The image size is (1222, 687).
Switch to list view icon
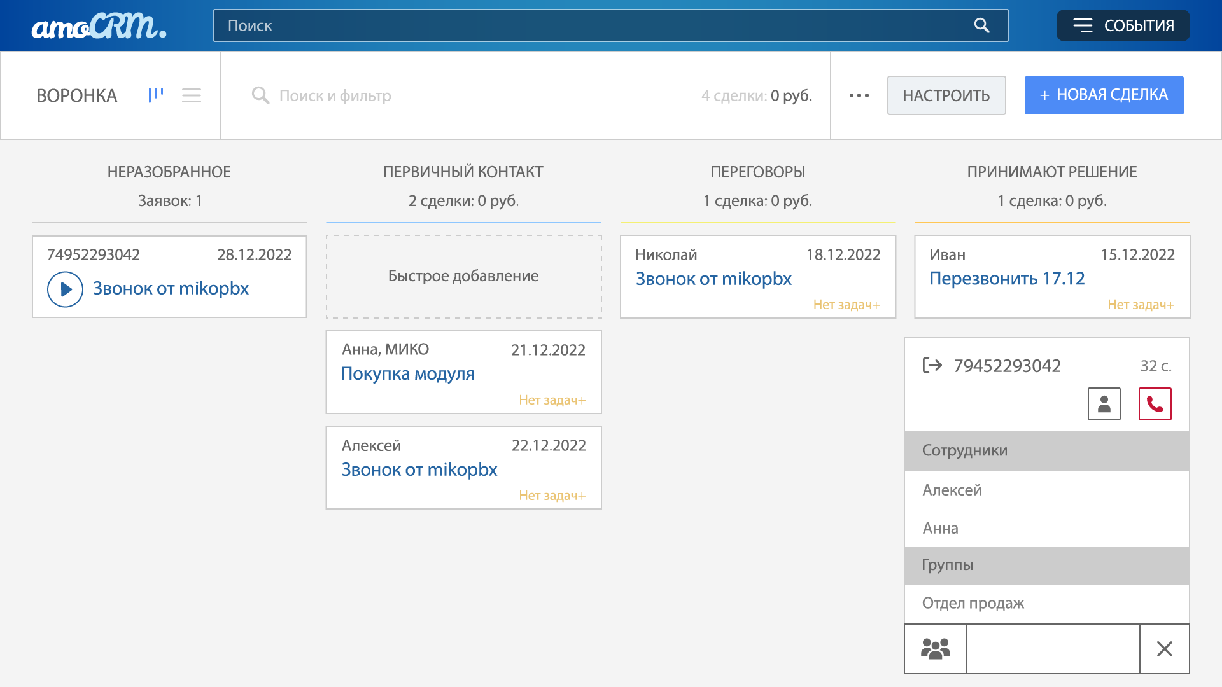click(x=192, y=95)
